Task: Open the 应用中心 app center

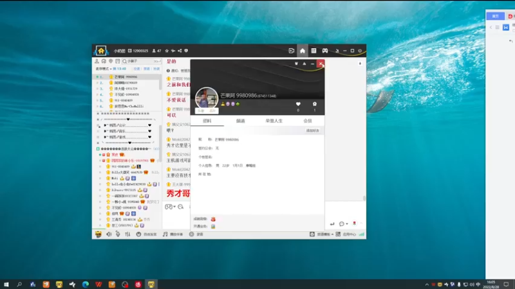Action: tap(346, 234)
